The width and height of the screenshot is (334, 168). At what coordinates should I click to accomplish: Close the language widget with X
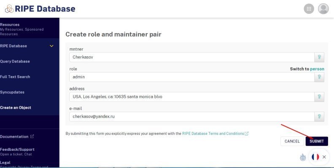coord(324,157)
